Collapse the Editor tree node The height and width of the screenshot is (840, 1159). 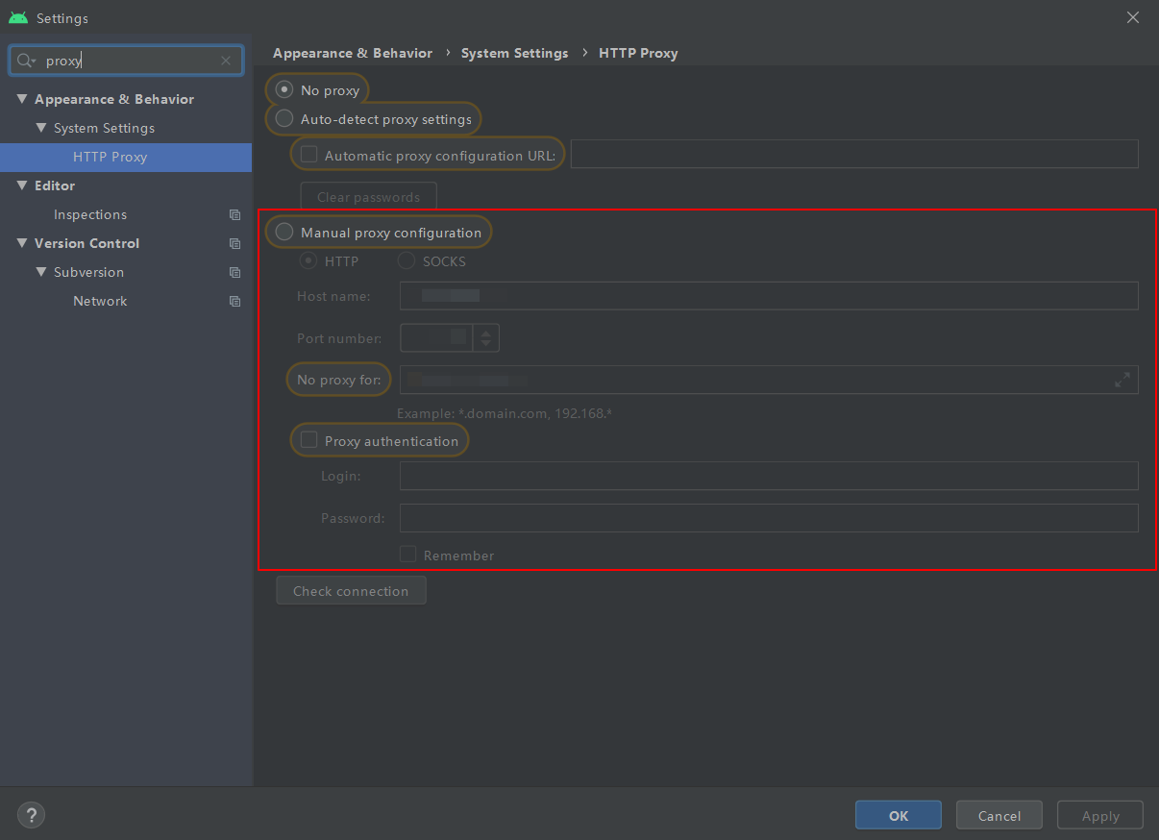[x=22, y=185]
